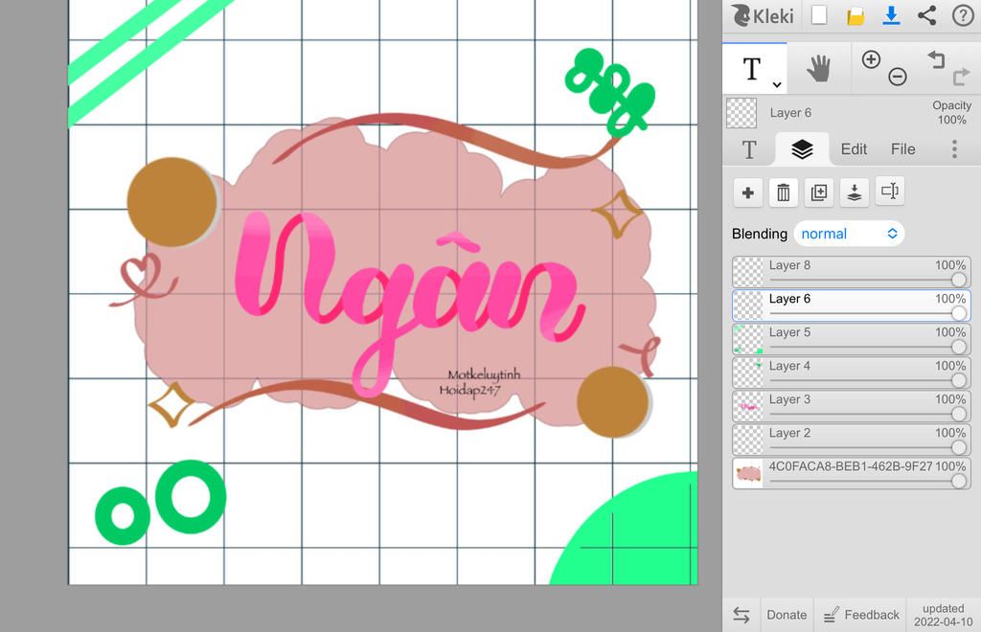Viewport: 981px width, 632px height.
Task: Select Layer 4 in the layer list
Action: coord(852,372)
